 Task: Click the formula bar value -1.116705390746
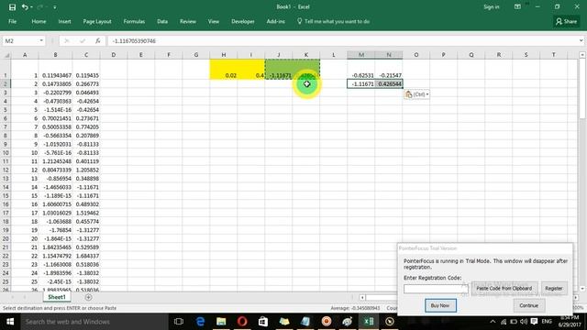[134, 40]
